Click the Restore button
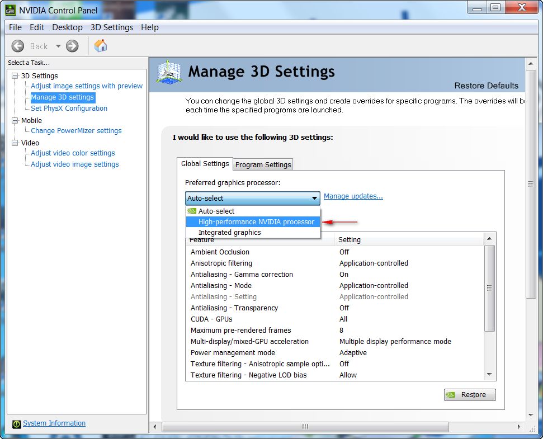The image size is (543, 439). pos(470,395)
